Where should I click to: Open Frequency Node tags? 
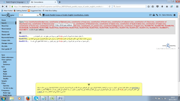click(7, 93)
